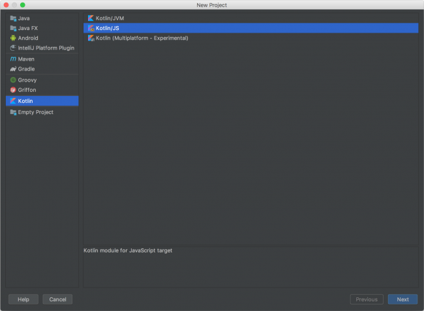Select the Java project type icon
The height and width of the screenshot is (311, 424).
(x=13, y=18)
